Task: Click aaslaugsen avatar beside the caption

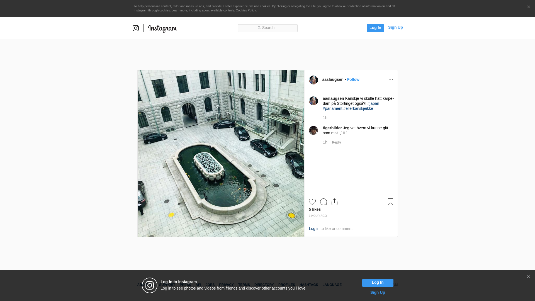Action: pos(313,101)
